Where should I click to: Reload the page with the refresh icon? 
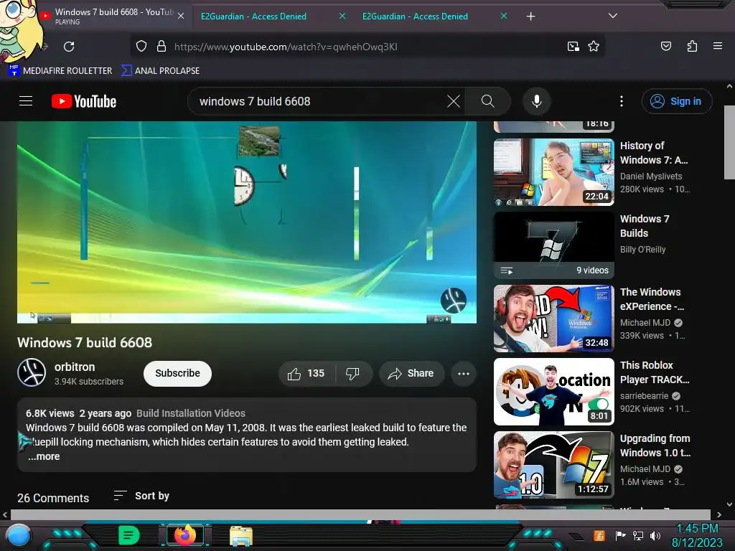coord(69,47)
